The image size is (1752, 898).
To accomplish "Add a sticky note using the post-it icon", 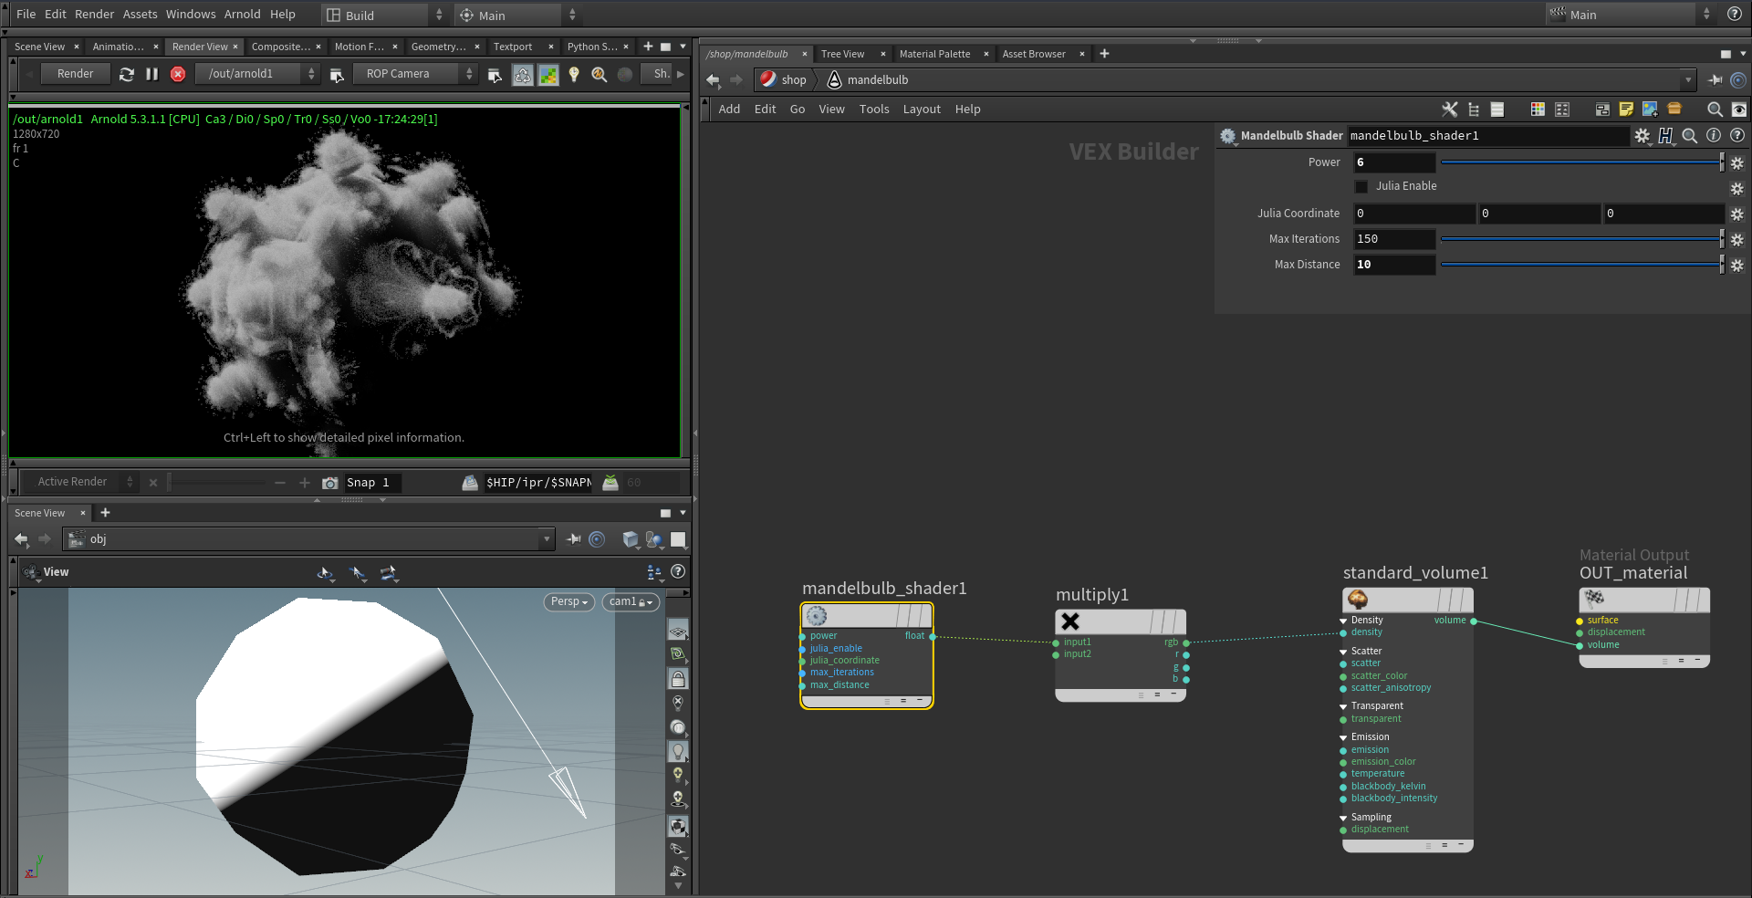I will (x=1626, y=110).
